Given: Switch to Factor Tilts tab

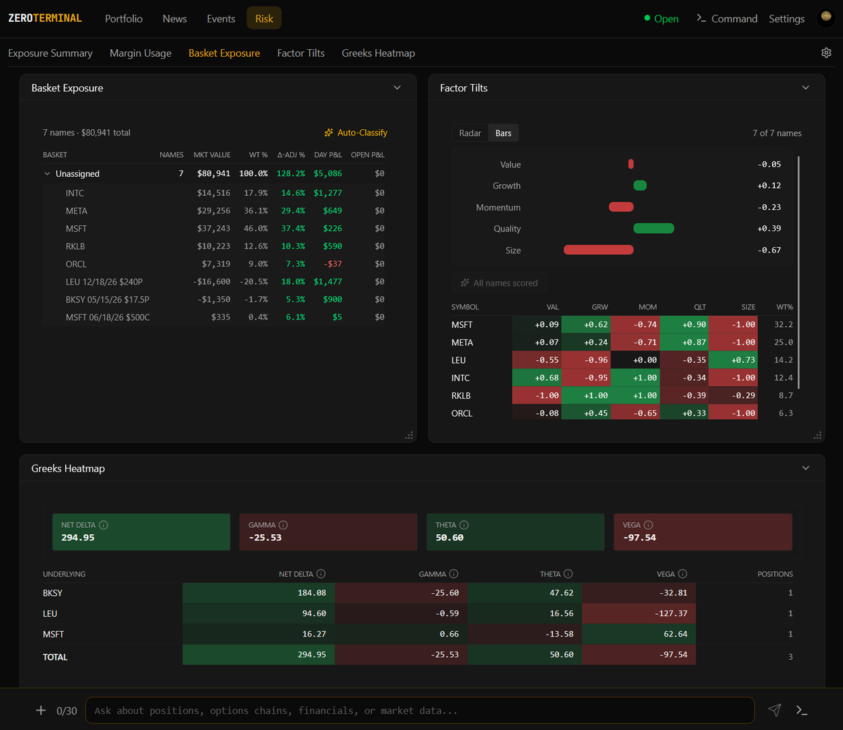Looking at the screenshot, I should point(301,53).
